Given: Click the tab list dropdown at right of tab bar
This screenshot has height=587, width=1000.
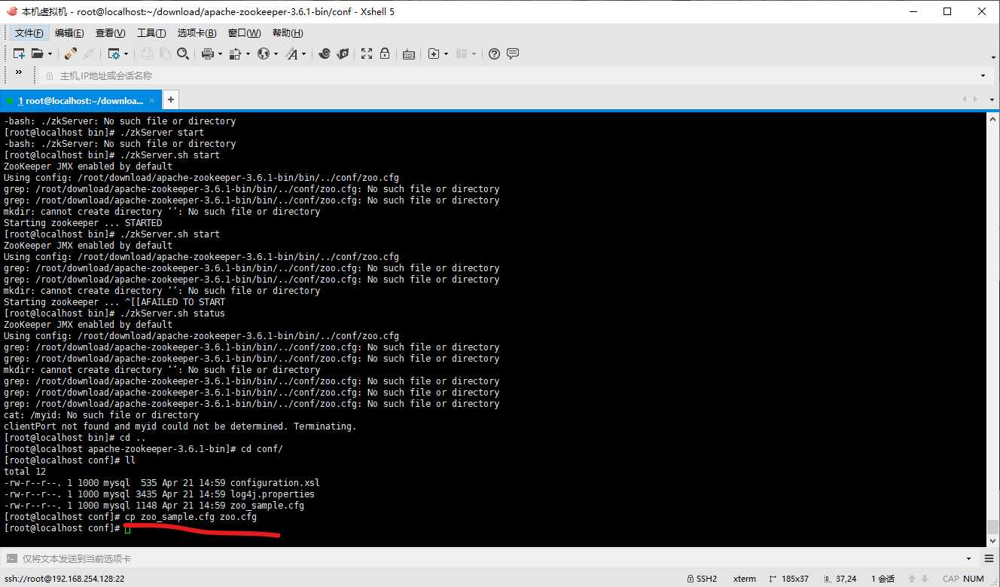Looking at the screenshot, I should 991,99.
